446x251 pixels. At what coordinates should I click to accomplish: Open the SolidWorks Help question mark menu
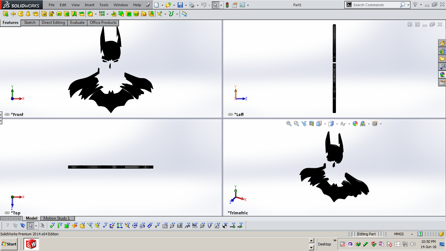click(415, 5)
